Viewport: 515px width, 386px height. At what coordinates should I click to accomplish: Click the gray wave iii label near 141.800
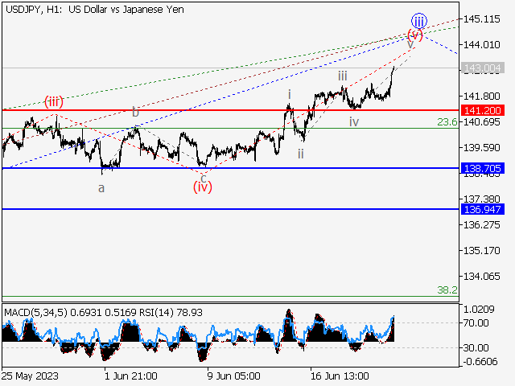(343, 76)
